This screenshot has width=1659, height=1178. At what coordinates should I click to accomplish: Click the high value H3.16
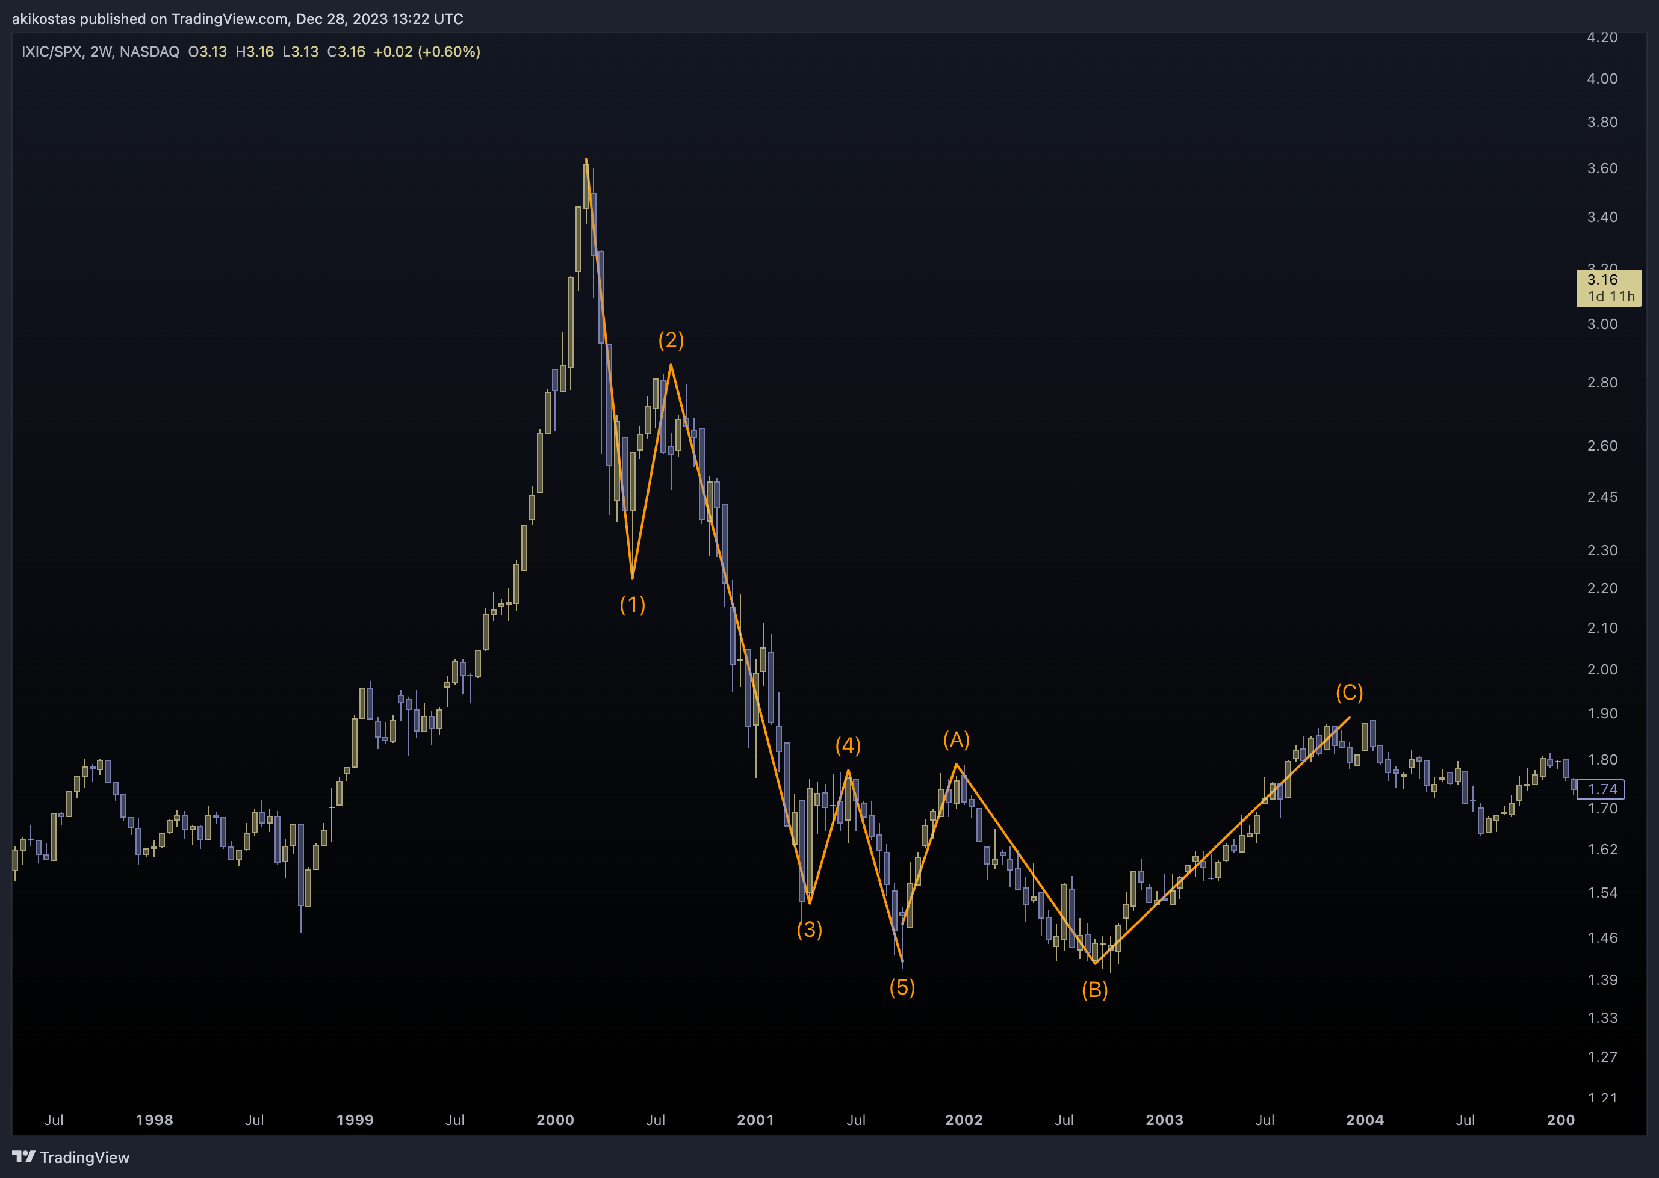click(254, 52)
